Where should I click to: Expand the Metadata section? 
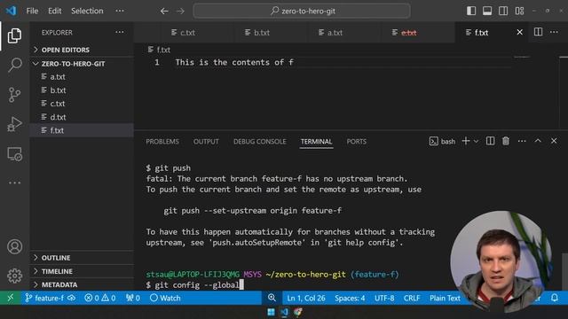coord(82,284)
